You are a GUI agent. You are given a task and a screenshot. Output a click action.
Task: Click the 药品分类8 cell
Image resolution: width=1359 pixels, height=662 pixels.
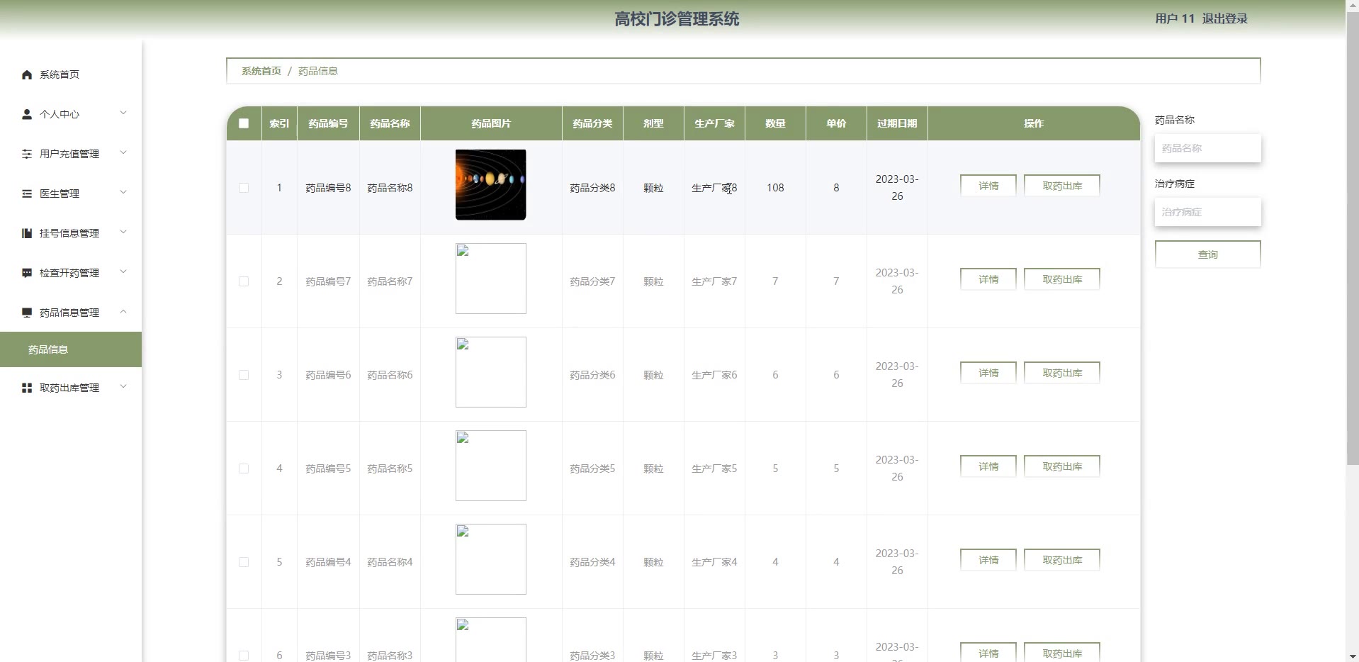[592, 188]
